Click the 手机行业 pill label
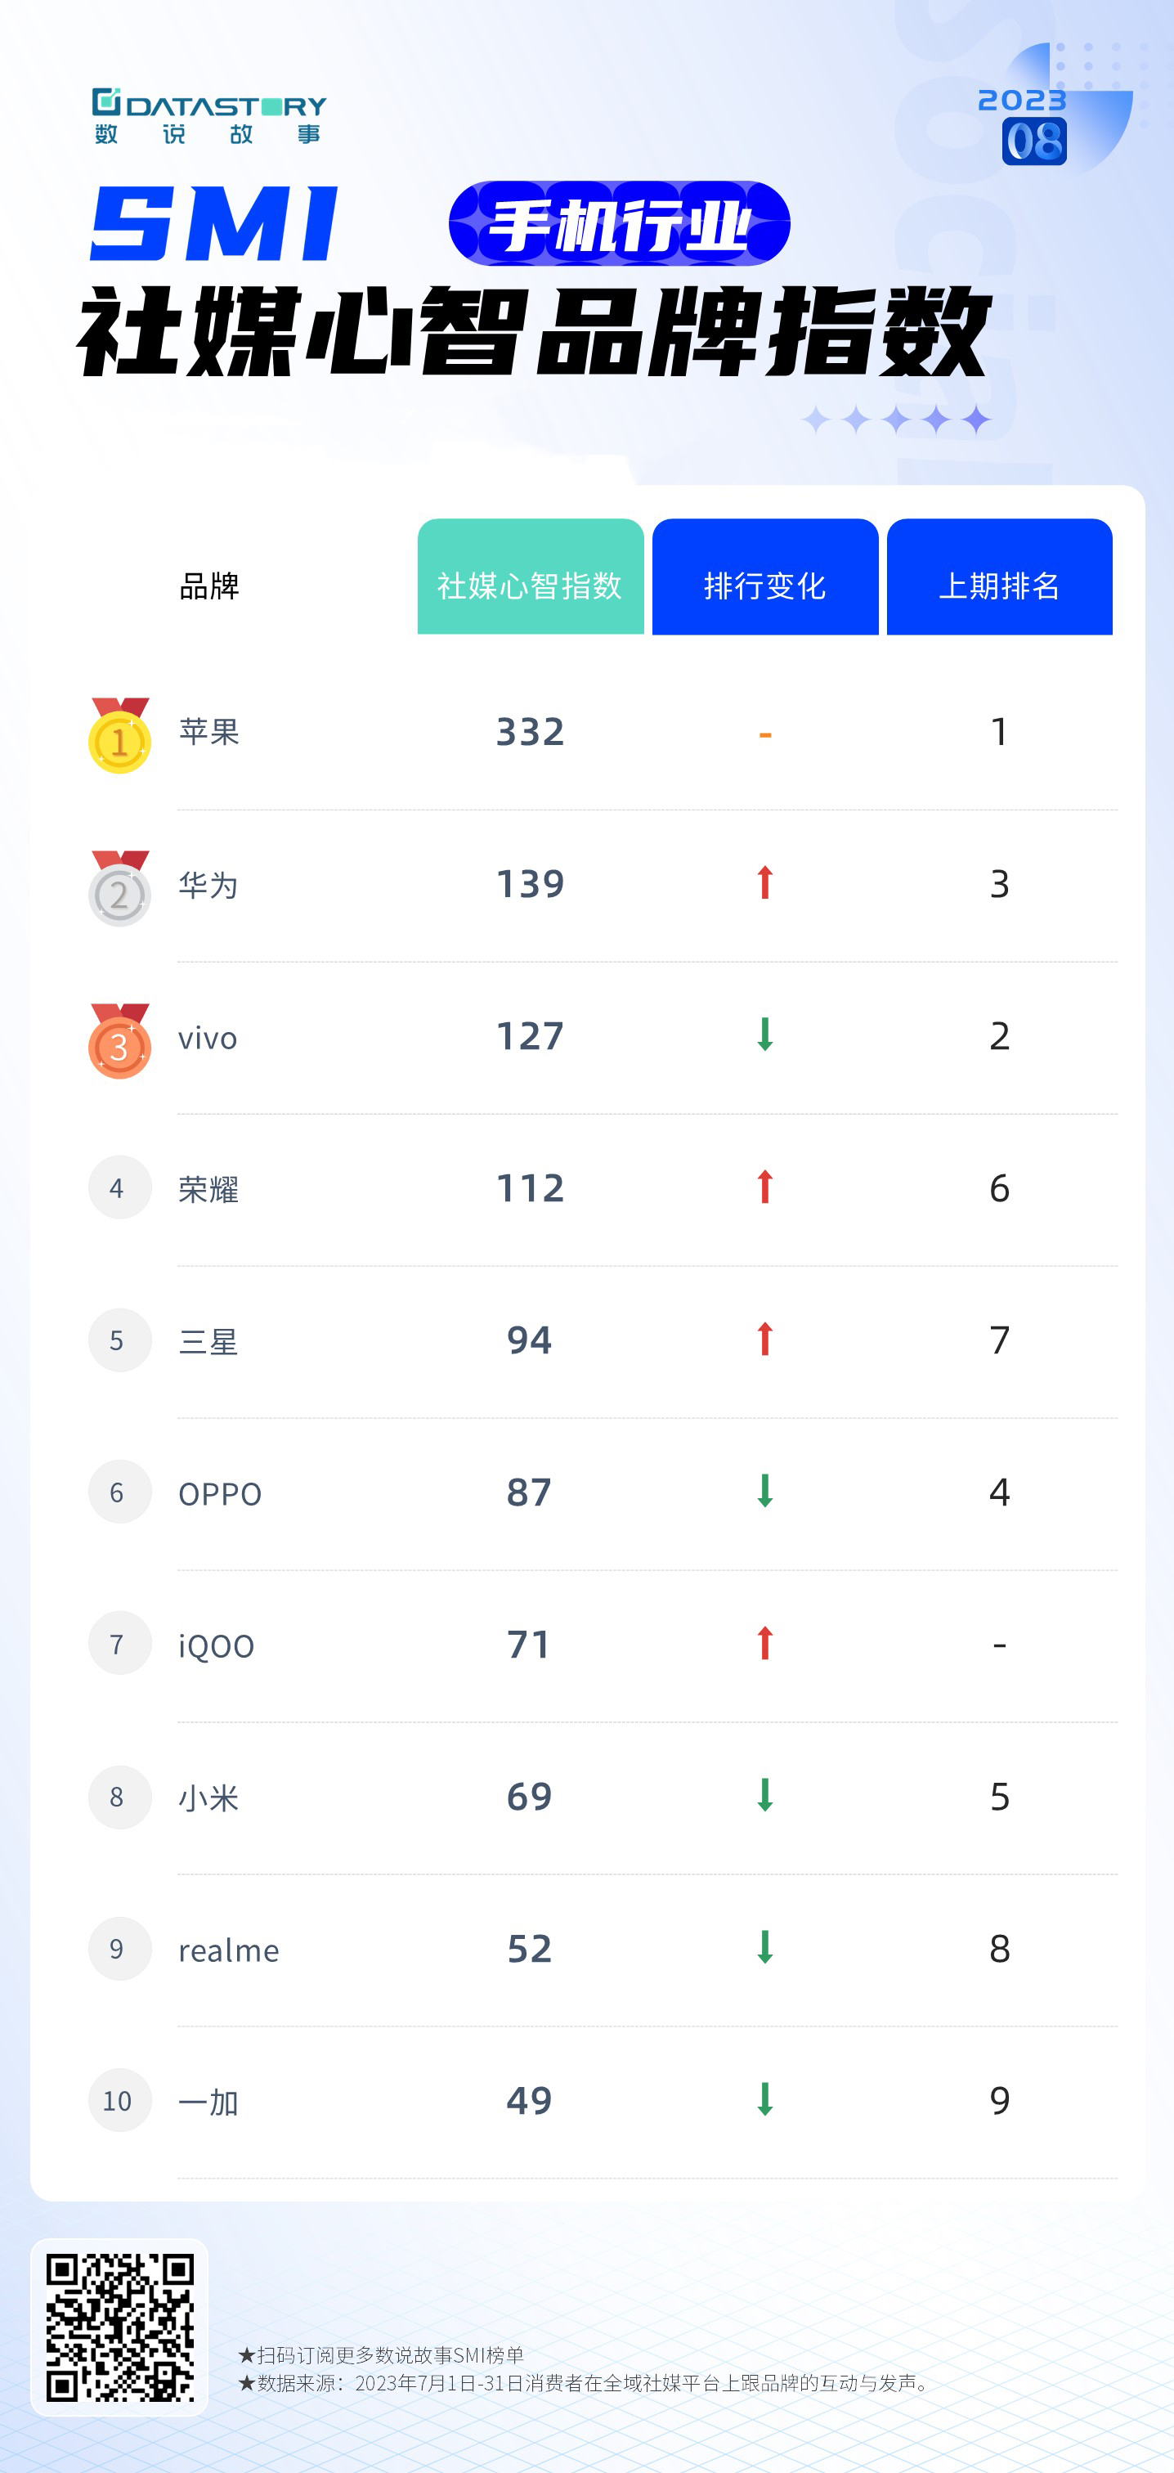The image size is (1174, 2473). (619, 224)
